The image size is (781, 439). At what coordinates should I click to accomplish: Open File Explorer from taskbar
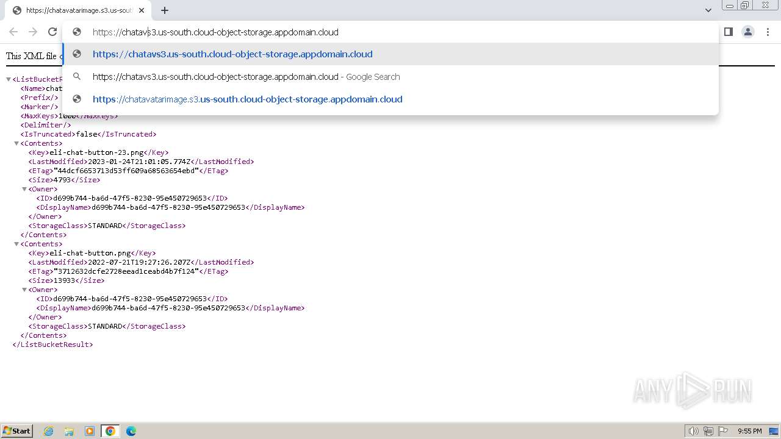coord(69,431)
